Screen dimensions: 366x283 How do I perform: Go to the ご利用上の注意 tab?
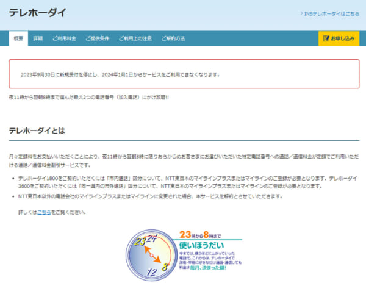click(x=135, y=38)
